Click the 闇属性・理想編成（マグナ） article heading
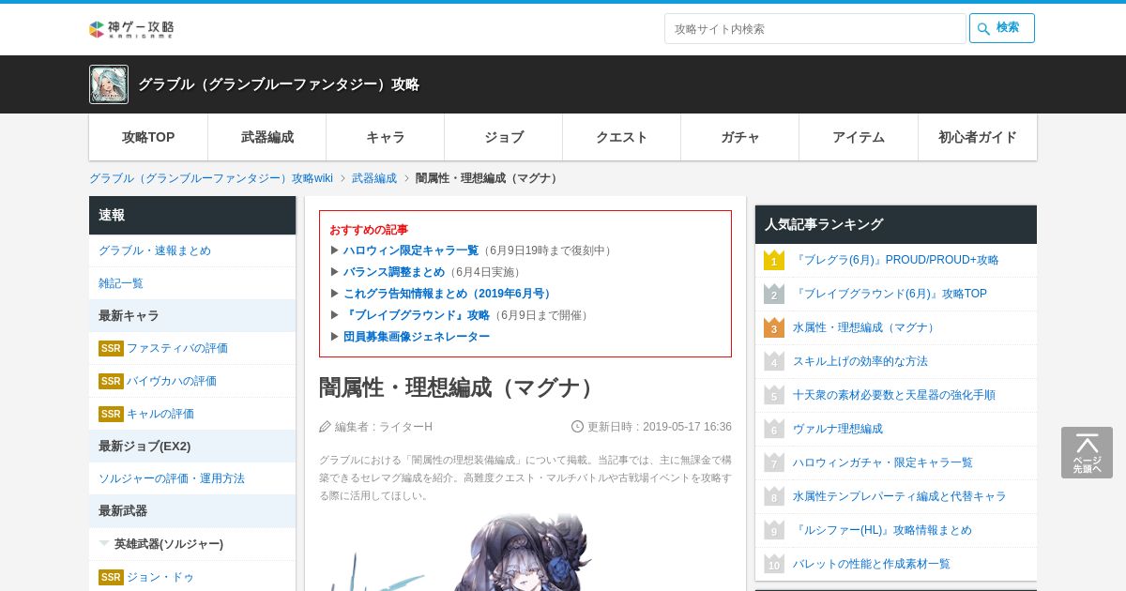The width and height of the screenshot is (1126, 591). click(x=459, y=387)
